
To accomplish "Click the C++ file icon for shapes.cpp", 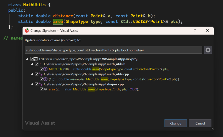I will tap(40, 84).
